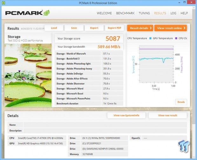Click the Storage - Battlefield 3 row

pyautogui.click(x=89, y=59)
